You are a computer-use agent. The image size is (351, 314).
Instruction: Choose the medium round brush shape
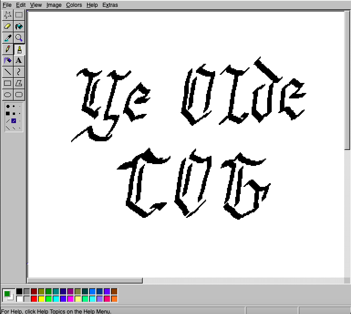(x=14, y=106)
